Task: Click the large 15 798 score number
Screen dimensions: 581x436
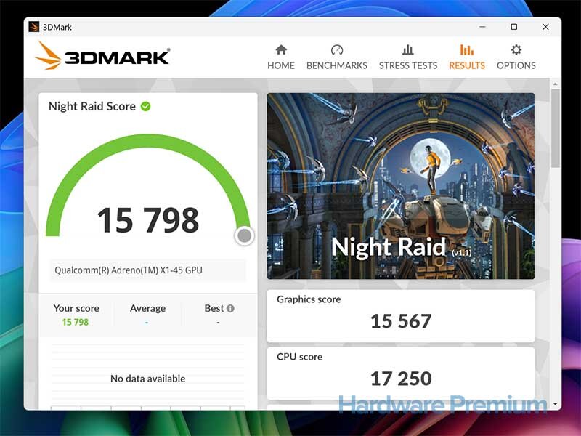Action: coord(148,220)
